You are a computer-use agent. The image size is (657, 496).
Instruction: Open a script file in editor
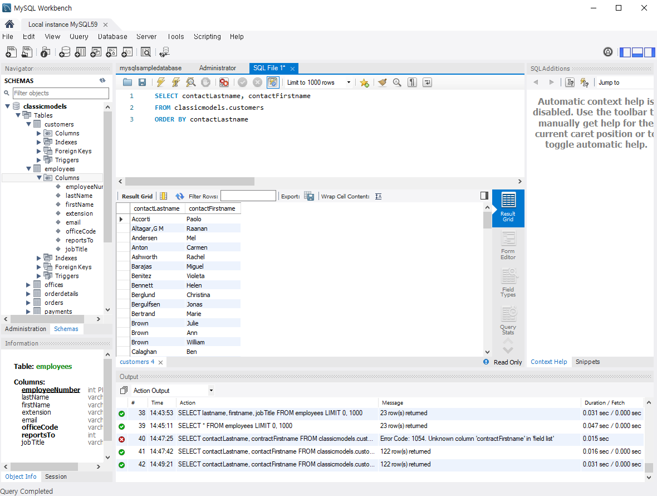[x=128, y=82]
